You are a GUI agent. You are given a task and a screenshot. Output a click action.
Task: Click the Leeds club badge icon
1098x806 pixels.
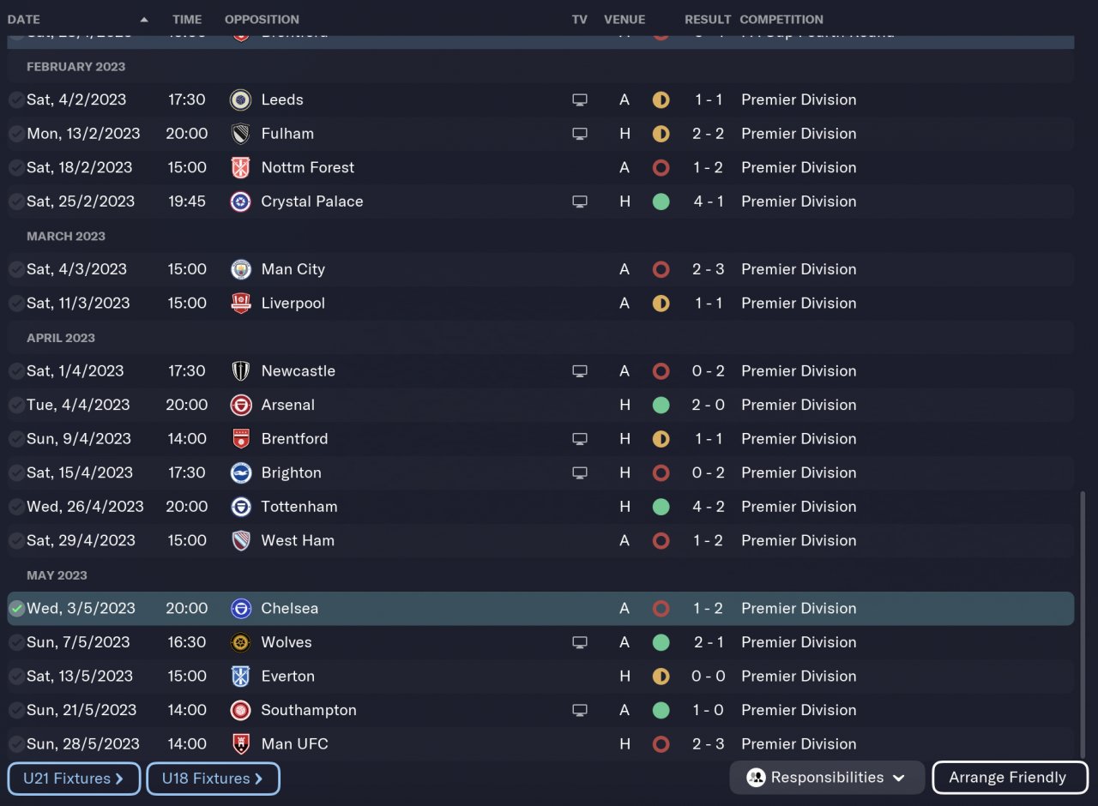[x=241, y=99]
